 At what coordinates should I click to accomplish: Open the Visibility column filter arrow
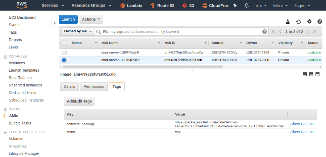click(x=302, y=43)
